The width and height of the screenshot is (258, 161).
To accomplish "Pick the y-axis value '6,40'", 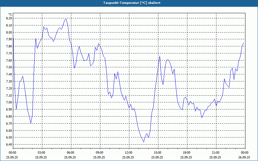I will click(x=9, y=145).
